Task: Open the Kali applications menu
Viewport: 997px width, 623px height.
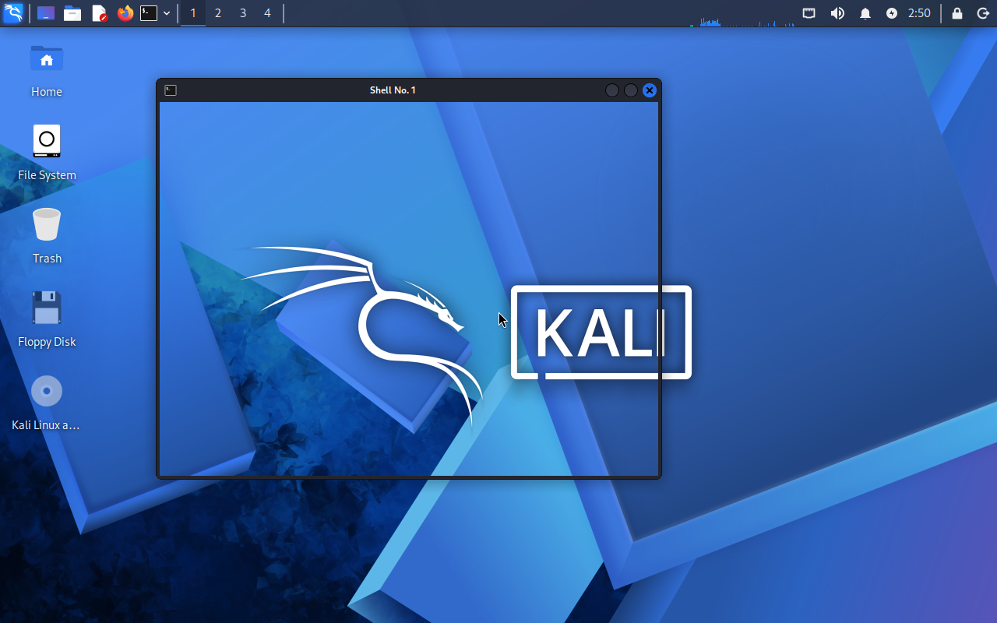Action: 13,13
